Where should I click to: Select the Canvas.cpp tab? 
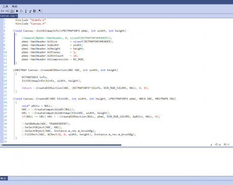[x=8, y=16]
